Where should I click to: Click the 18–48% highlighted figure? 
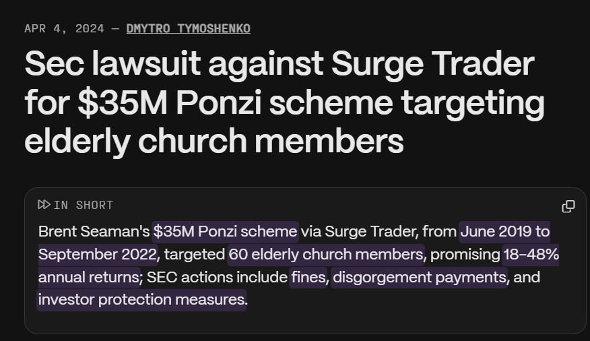click(x=531, y=255)
